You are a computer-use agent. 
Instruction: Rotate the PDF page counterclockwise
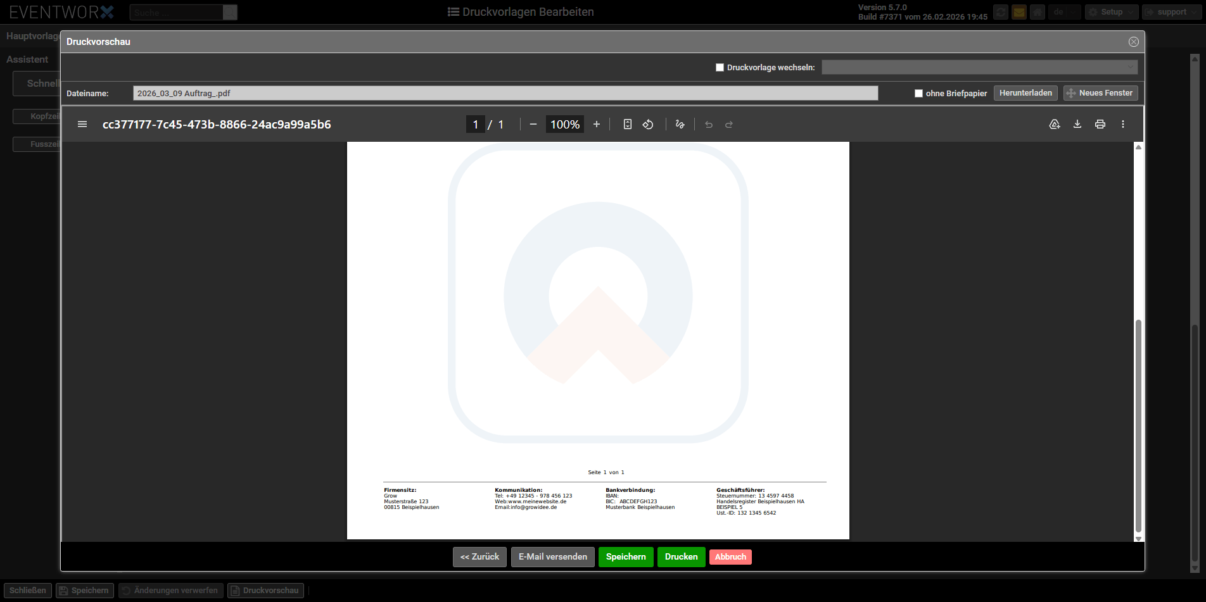tap(648, 125)
